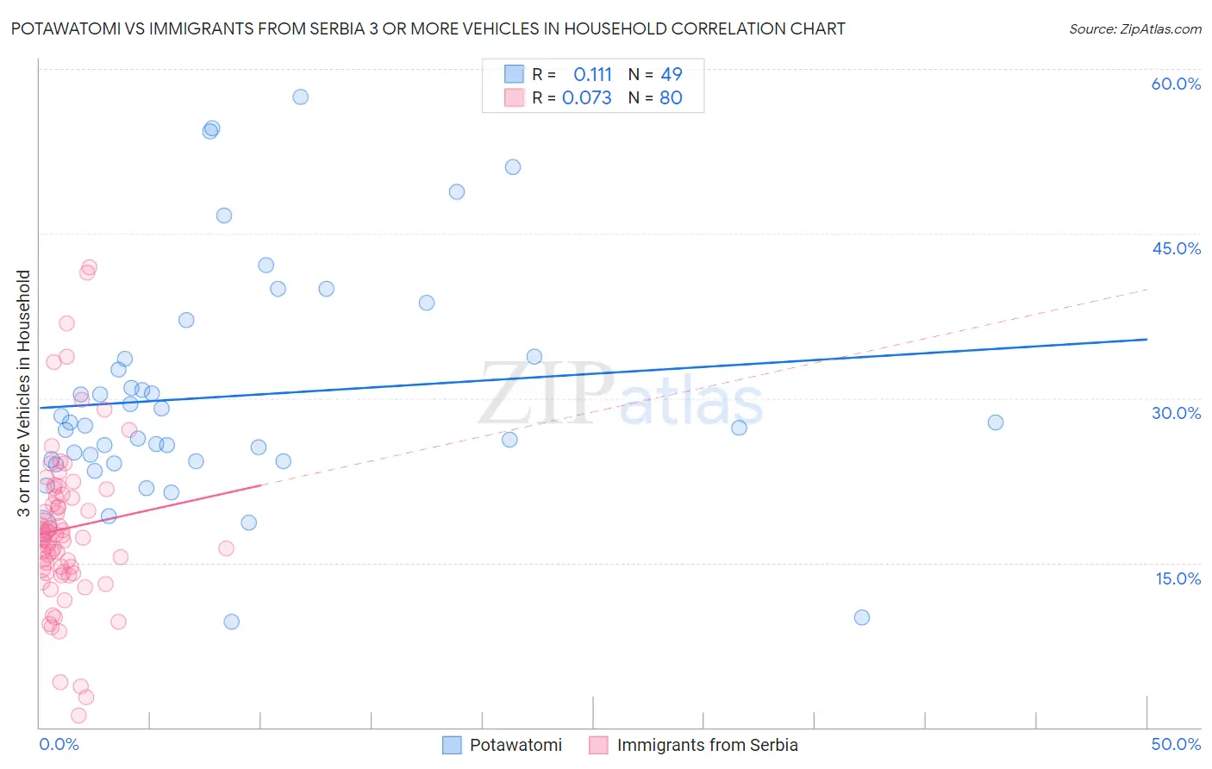Image resolution: width=1212 pixels, height=769 pixels.
Task: Click the blue Potawatomi legend swatch at bottom
Action: tap(452, 745)
